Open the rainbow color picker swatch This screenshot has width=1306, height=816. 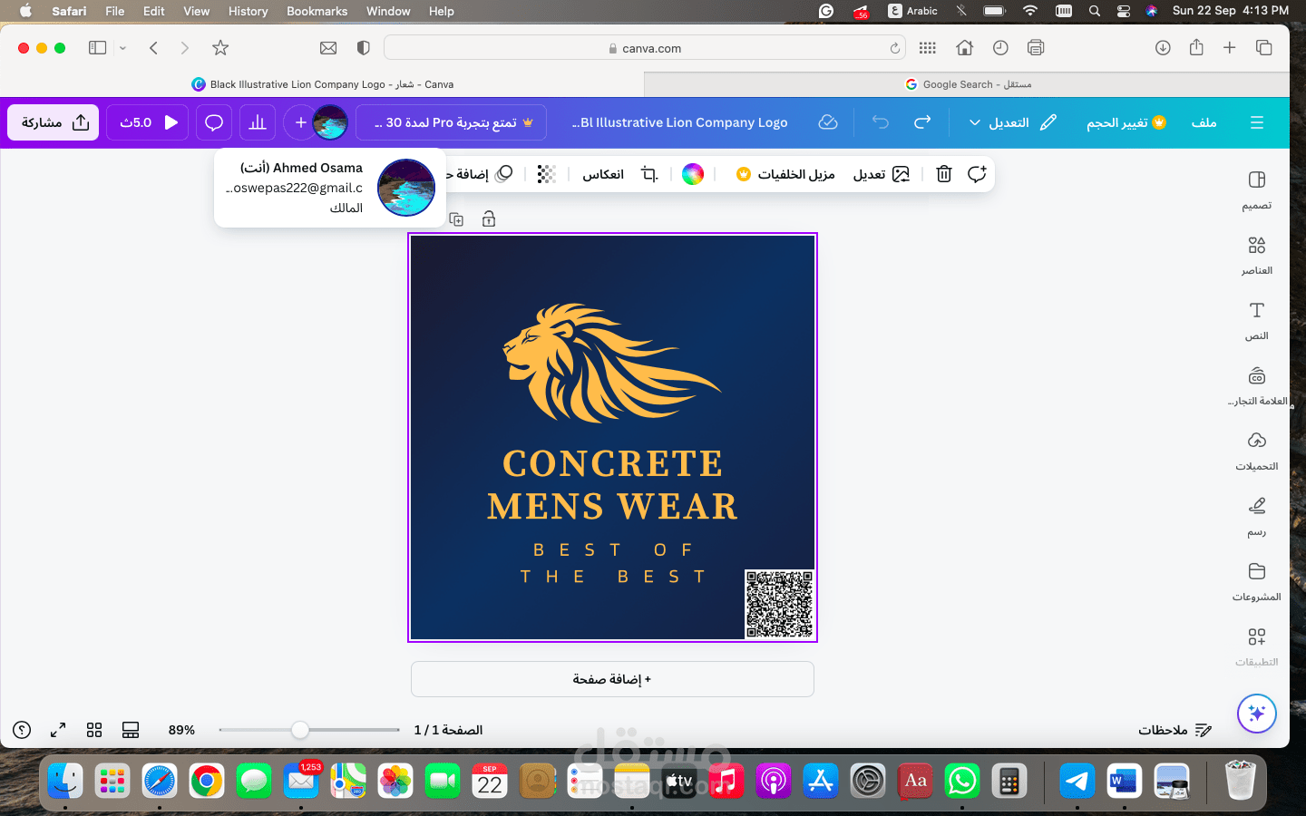coord(693,174)
